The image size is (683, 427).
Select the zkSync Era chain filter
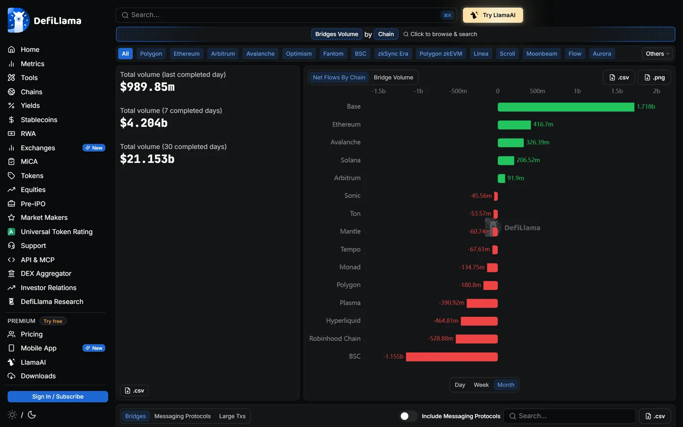[393, 54]
